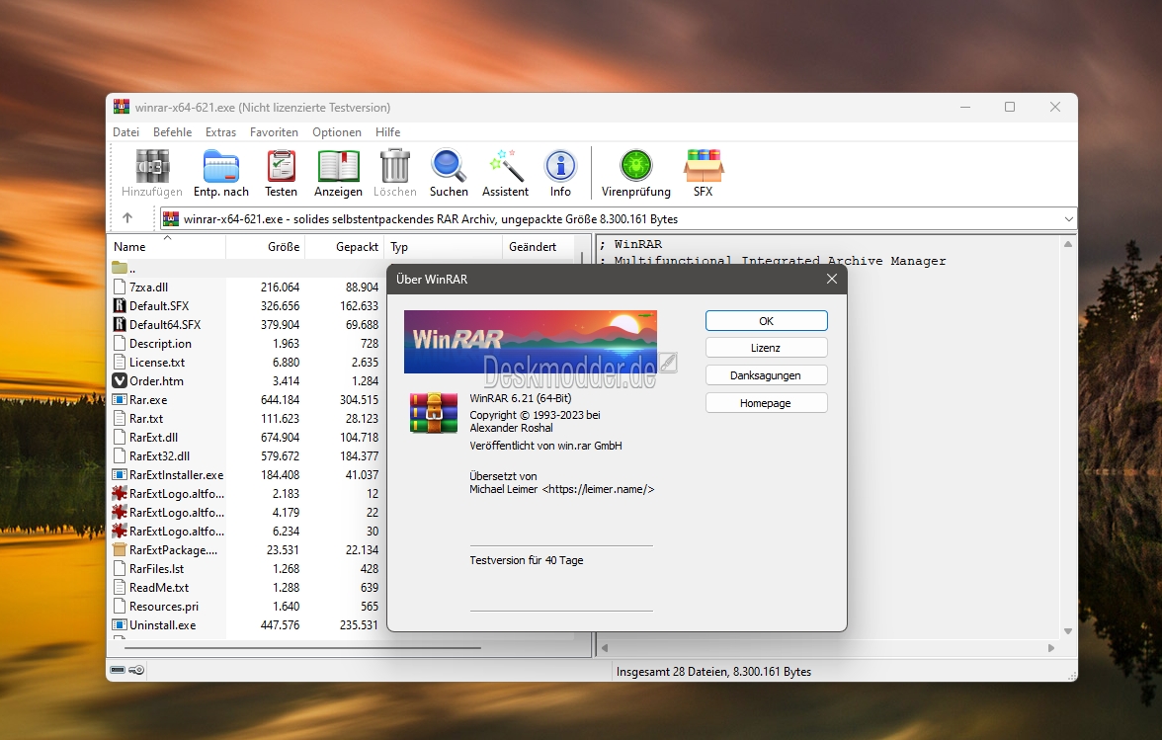Go up one folder arrow
Screen dimensions: 1162x740
[127, 217]
